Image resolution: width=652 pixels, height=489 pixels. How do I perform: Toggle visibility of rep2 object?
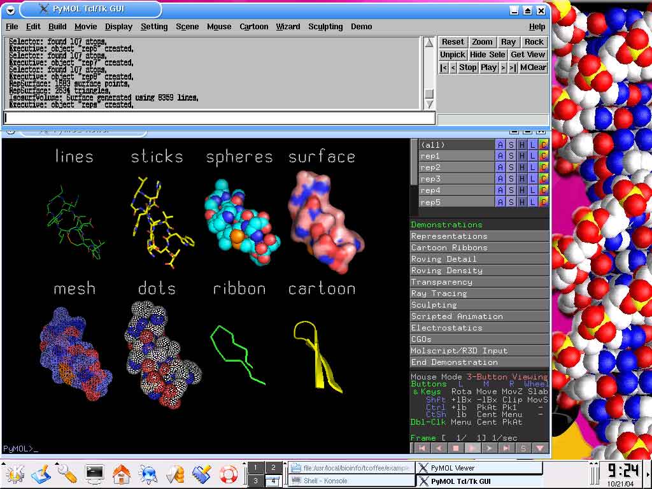coord(456,167)
